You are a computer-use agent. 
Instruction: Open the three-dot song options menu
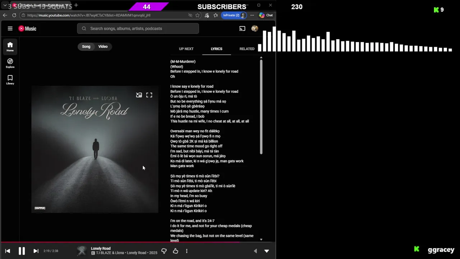coord(187,251)
